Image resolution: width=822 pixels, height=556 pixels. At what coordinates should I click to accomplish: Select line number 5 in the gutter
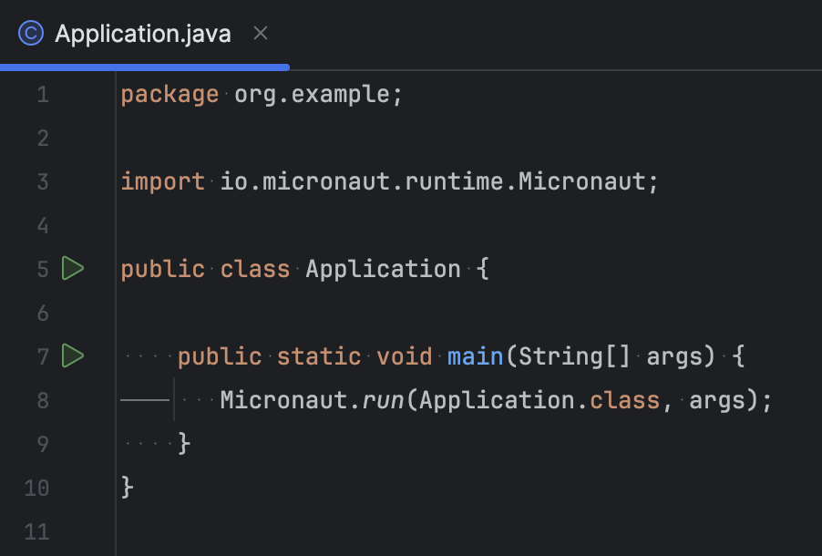[42, 268]
